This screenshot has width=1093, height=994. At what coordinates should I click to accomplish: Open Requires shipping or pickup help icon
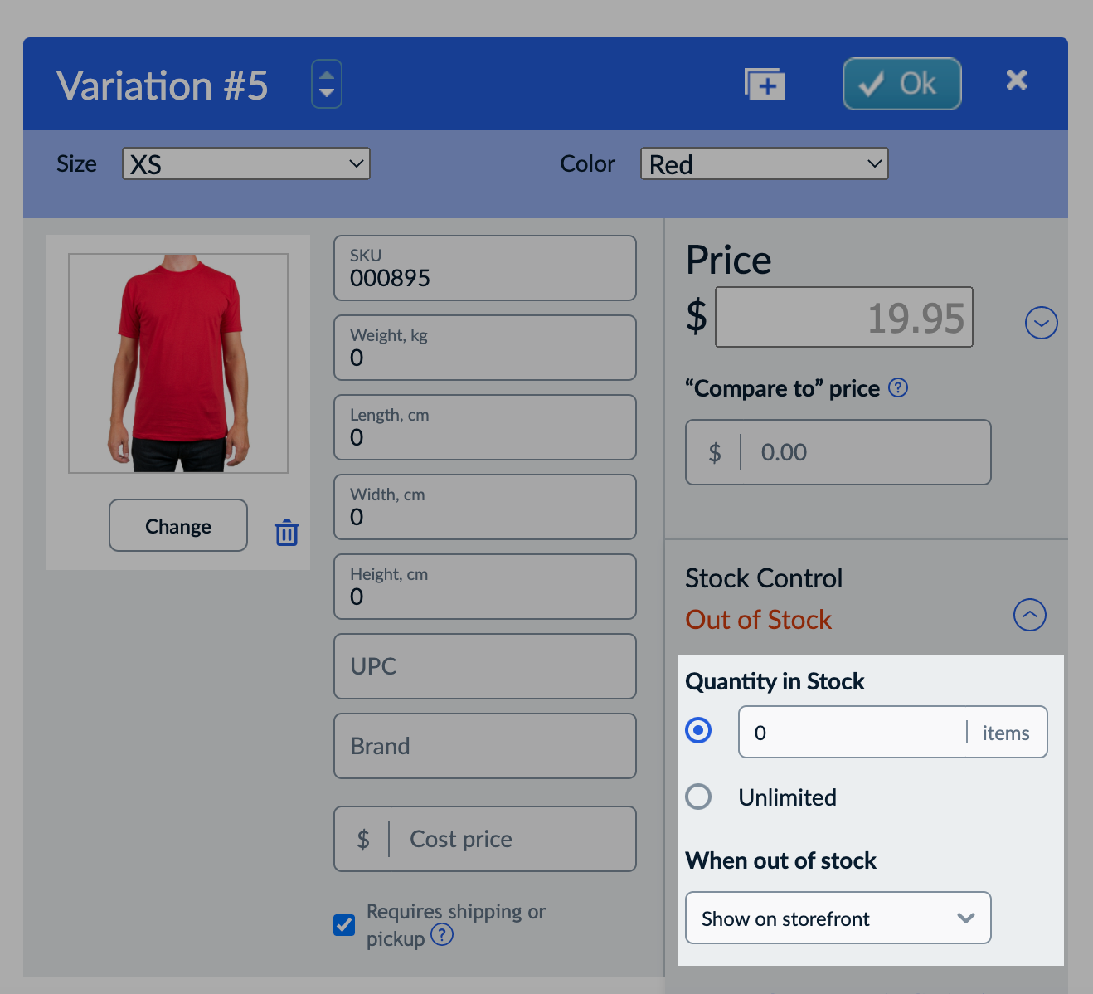click(442, 935)
